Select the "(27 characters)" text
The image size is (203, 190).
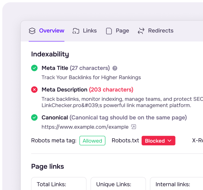click(x=90, y=68)
